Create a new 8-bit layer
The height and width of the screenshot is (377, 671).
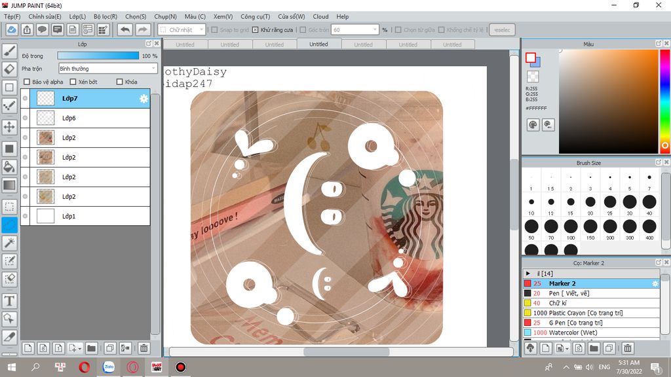(43, 348)
